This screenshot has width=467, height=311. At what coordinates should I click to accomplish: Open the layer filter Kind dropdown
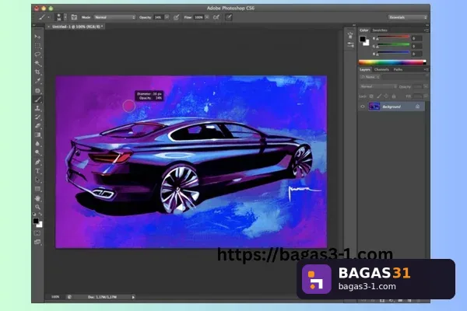370,77
